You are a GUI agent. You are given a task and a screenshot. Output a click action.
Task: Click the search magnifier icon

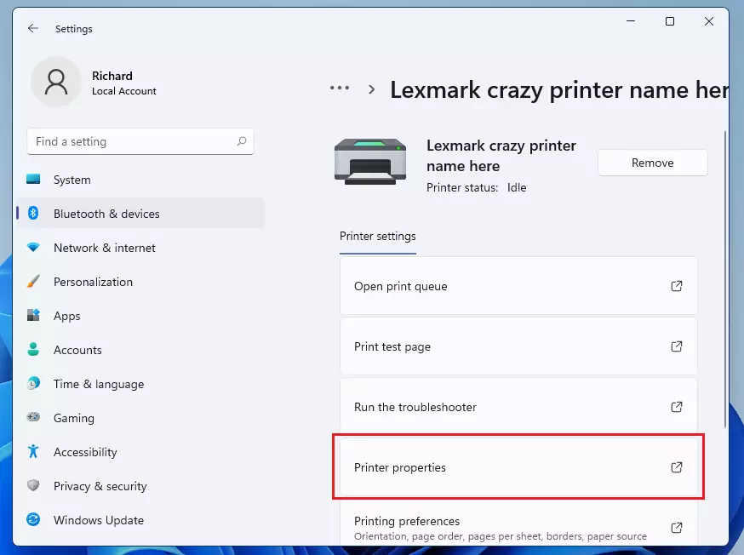[x=242, y=141]
